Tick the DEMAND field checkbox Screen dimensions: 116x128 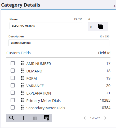coord(13,71)
